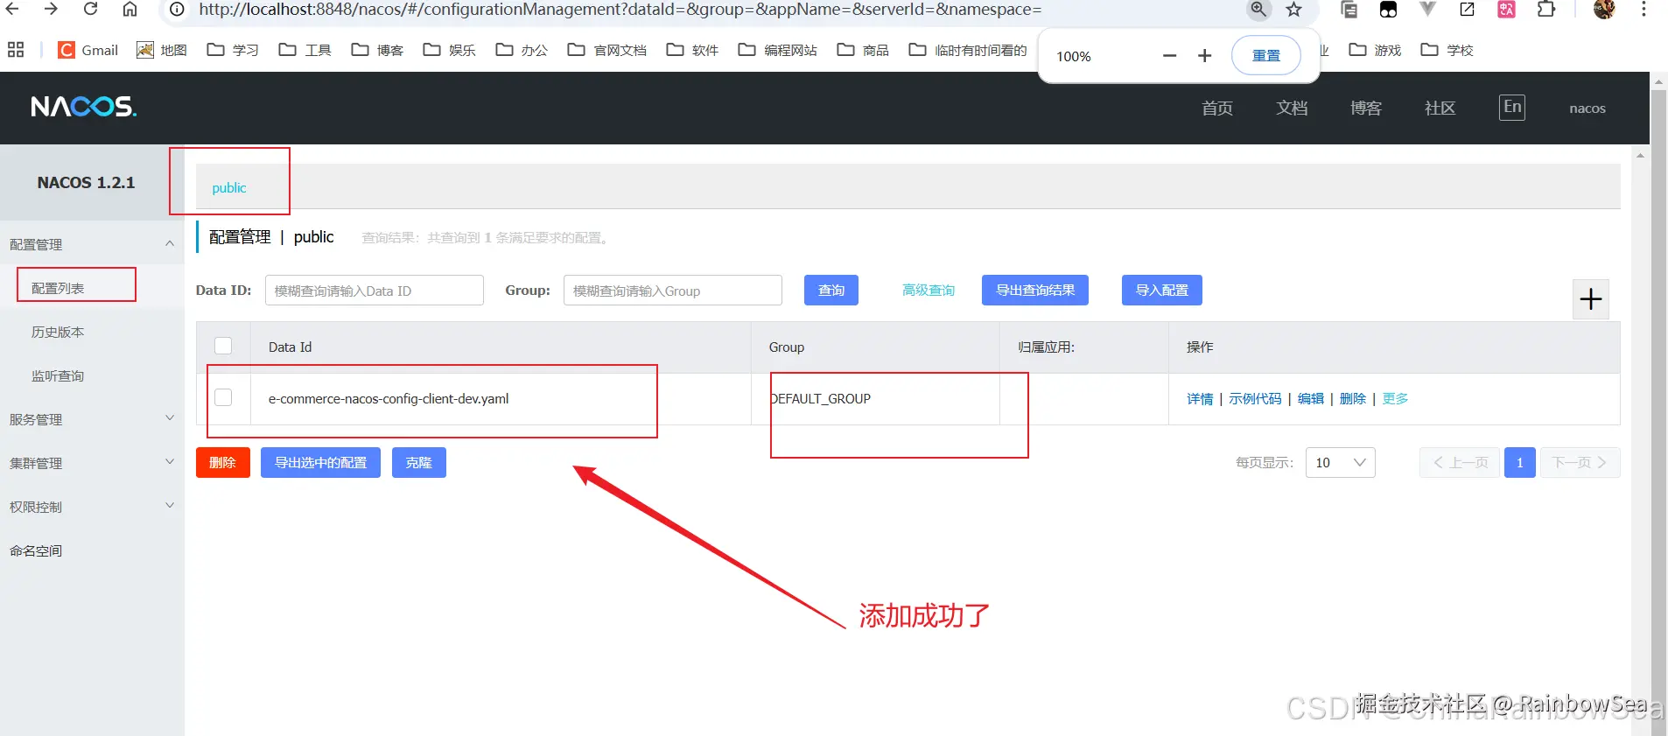Go to page 1 in pagination
This screenshot has width=1668, height=736.
[x=1520, y=463]
